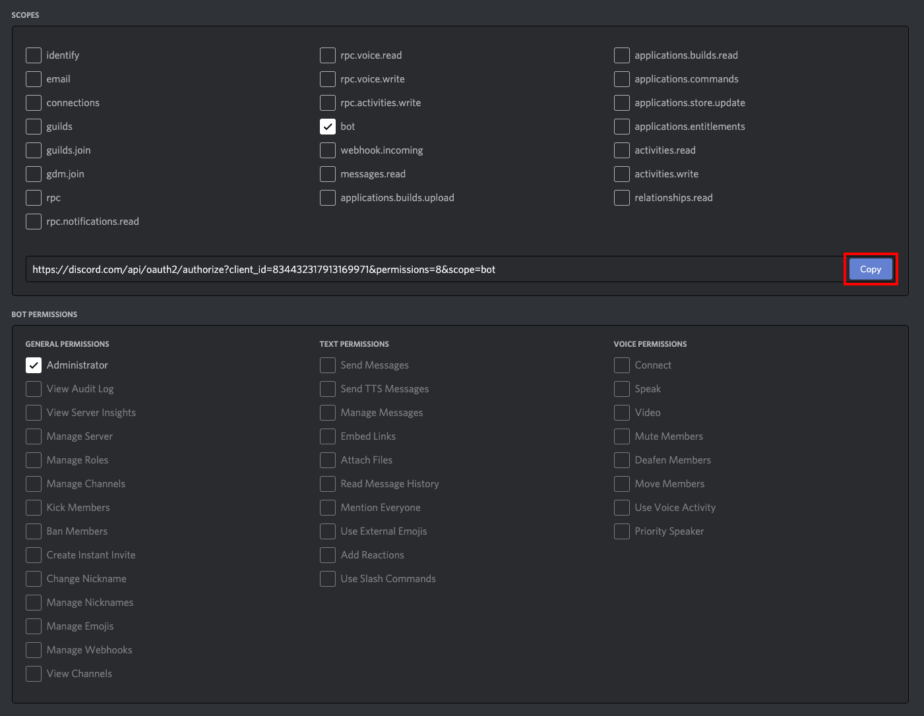The height and width of the screenshot is (716, 924).
Task: Enable applications.builds.read scope
Action: point(622,55)
